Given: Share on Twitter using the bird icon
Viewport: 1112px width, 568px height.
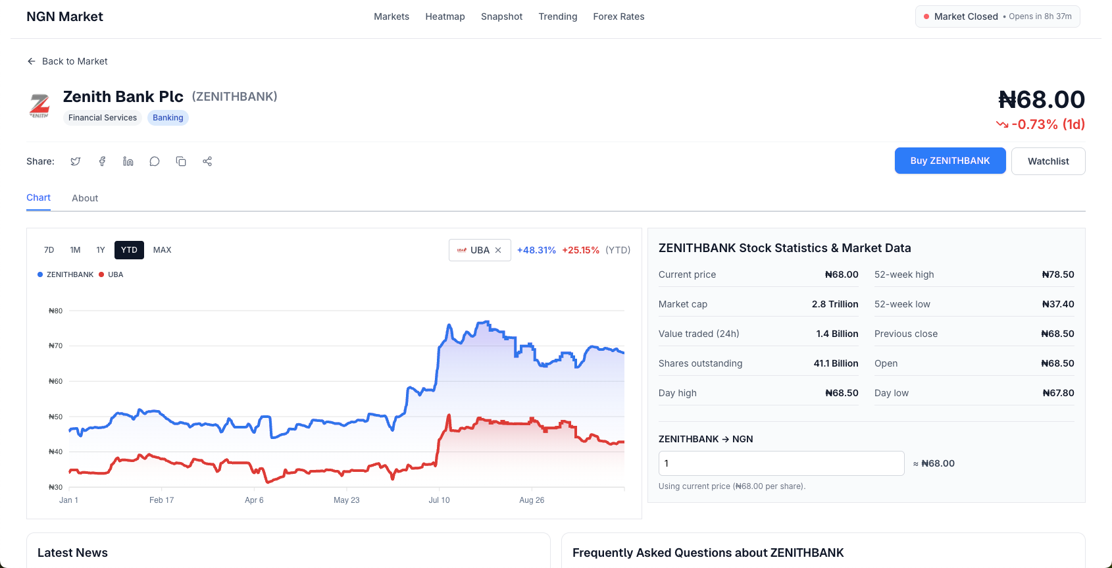Looking at the screenshot, I should (x=76, y=161).
